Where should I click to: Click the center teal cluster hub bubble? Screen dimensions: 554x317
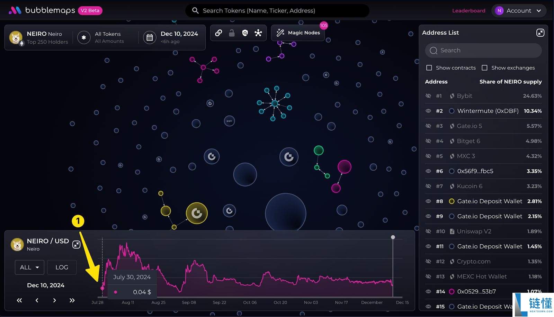coord(275,103)
